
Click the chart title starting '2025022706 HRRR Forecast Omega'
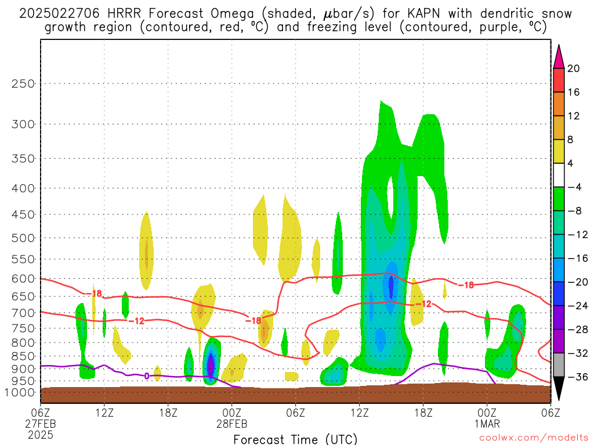295,14
